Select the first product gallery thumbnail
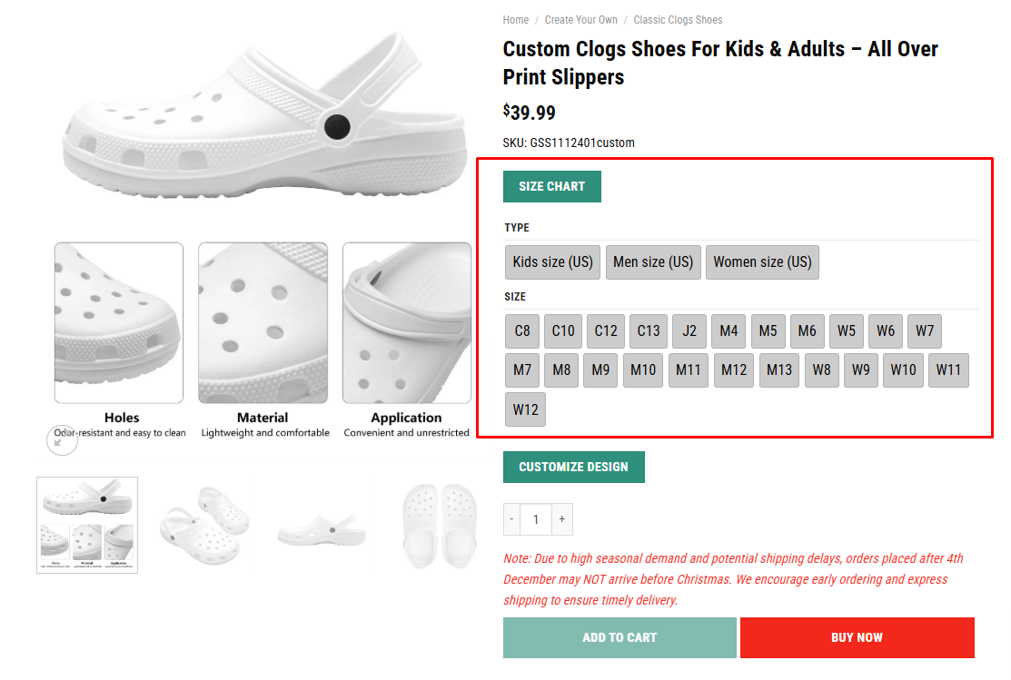Image resolution: width=1011 pixels, height=680 pixels. pos(86,524)
